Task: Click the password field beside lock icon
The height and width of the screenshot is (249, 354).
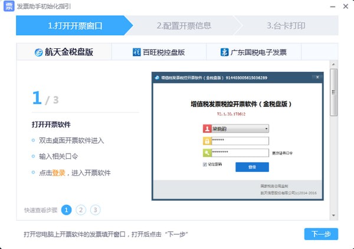Action: coord(240,141)
